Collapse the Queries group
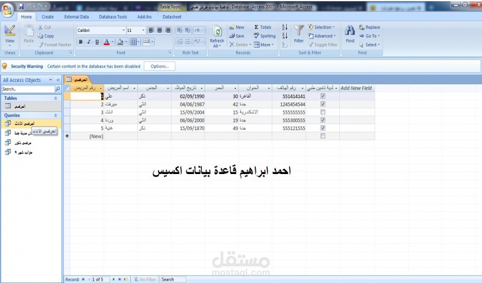 pyautogui.click(x=55, y=116)
